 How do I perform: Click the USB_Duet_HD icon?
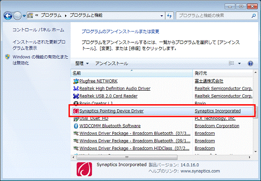76,118
